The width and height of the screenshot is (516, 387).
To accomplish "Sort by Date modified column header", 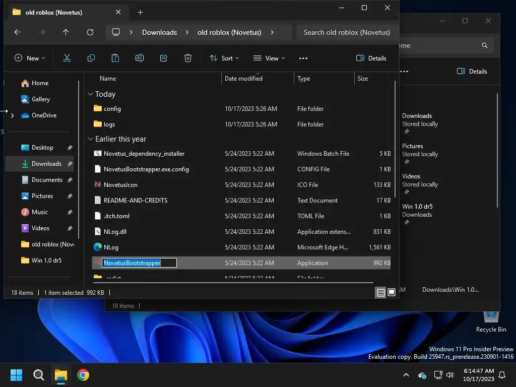I will (243, 79).
